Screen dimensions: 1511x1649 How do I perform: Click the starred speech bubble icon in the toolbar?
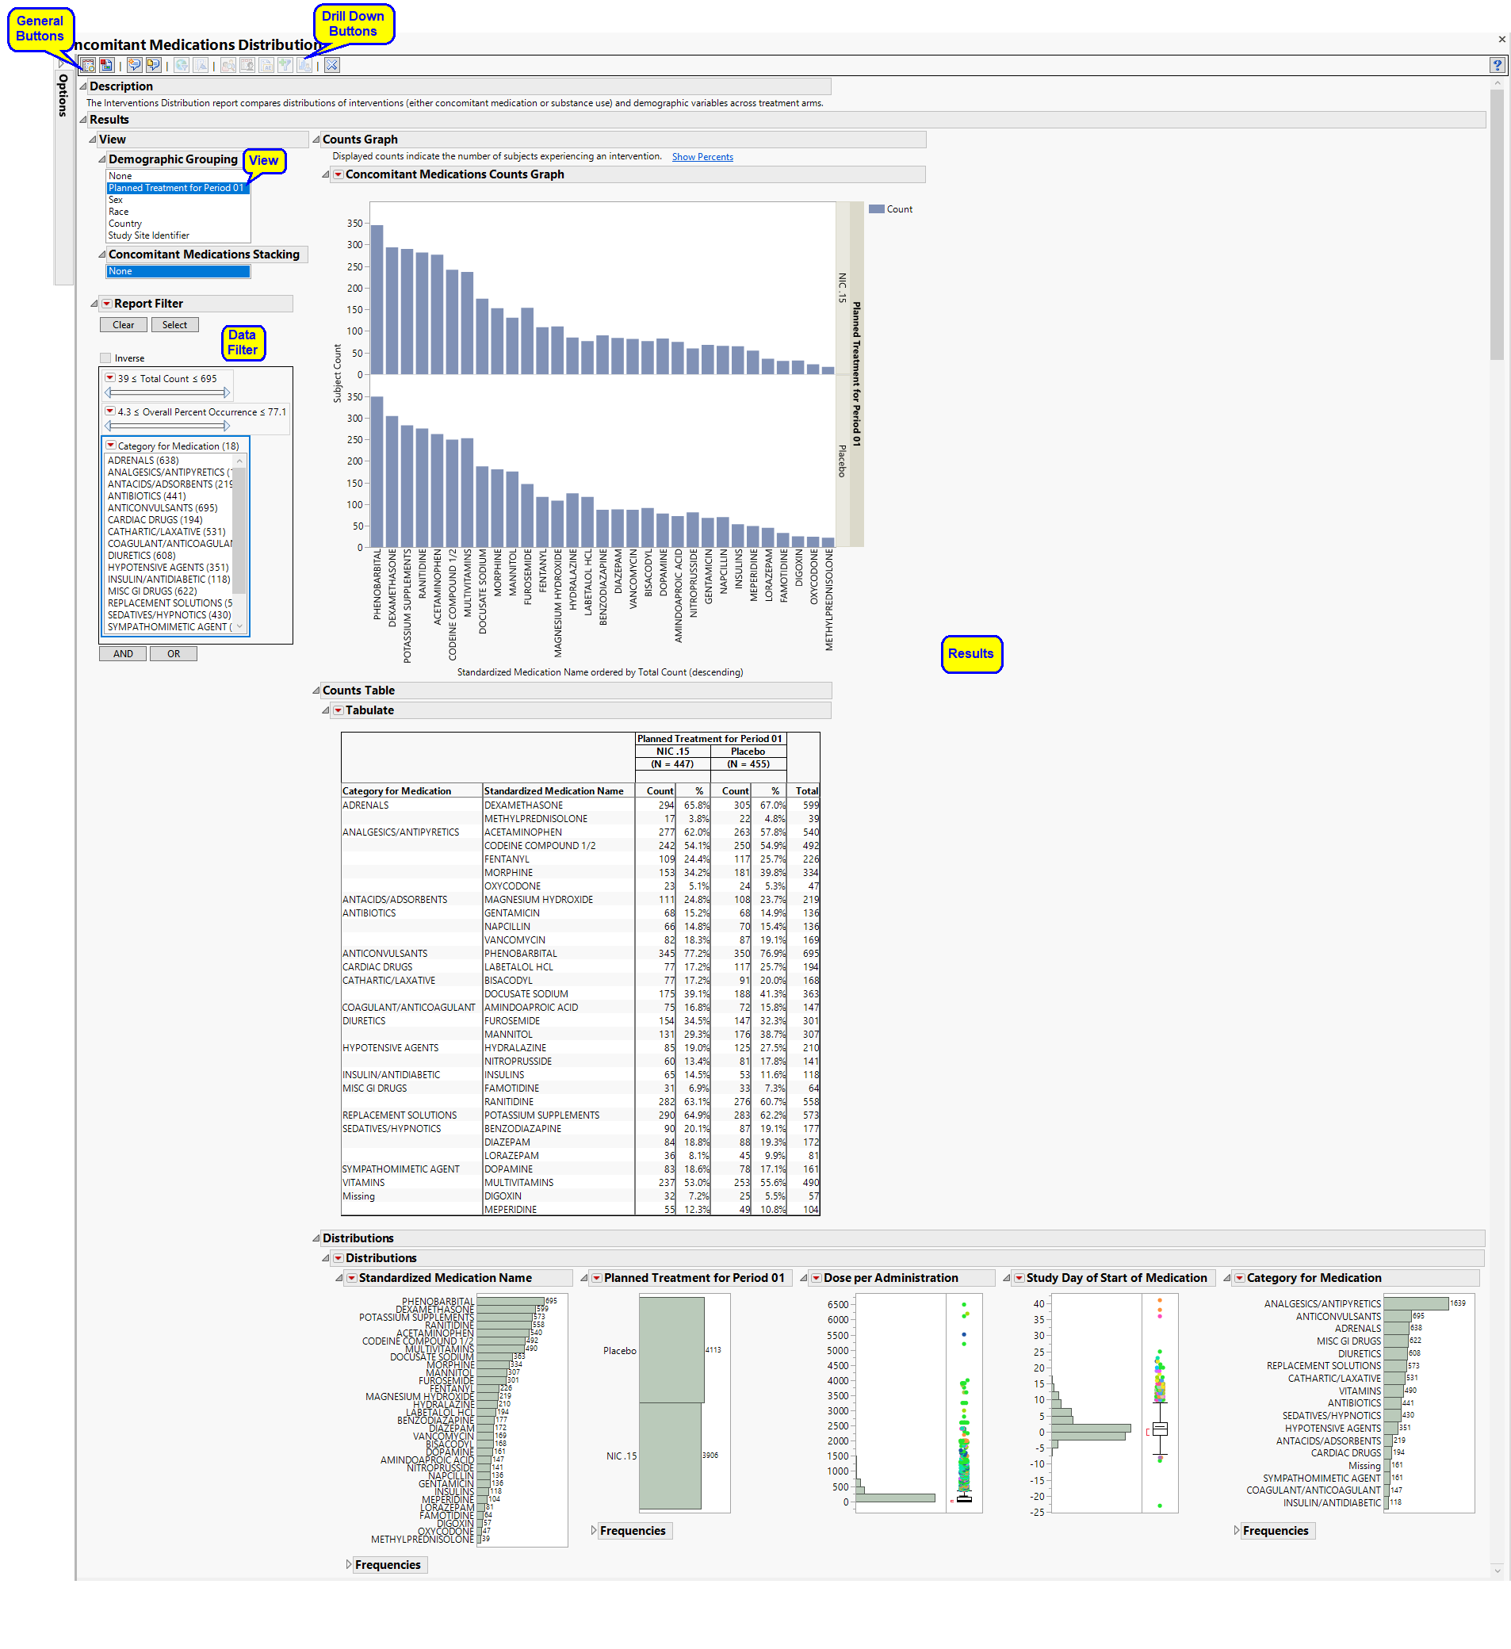click(x=134, y=66)
